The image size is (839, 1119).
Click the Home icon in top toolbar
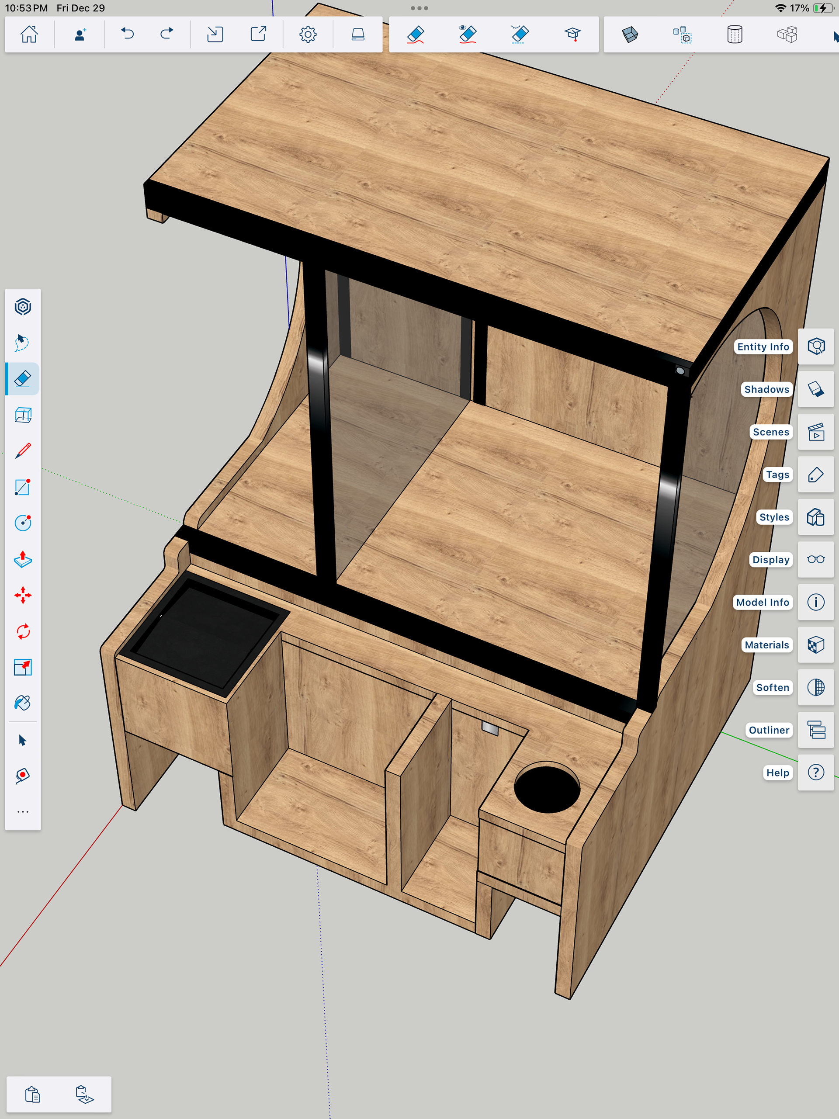(29, 35)
